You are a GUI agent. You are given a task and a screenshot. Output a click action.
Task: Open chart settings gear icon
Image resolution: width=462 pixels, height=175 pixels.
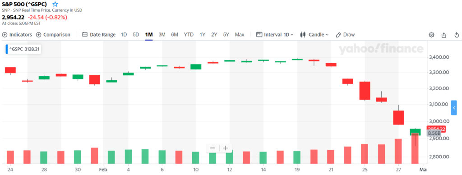click(x=431, y=35)
